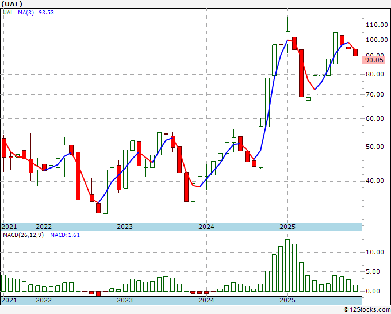This screenshot has width=391, height=314.
Task: Click 2025 on the price chart timeline
Action: coord(287,227)
